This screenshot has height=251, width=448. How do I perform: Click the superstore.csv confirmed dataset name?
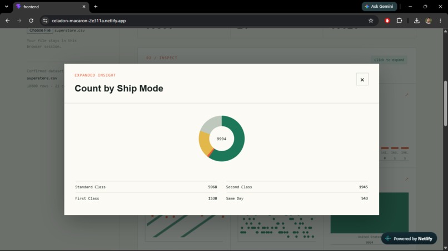pyautogui.click(x=42, y=78)
